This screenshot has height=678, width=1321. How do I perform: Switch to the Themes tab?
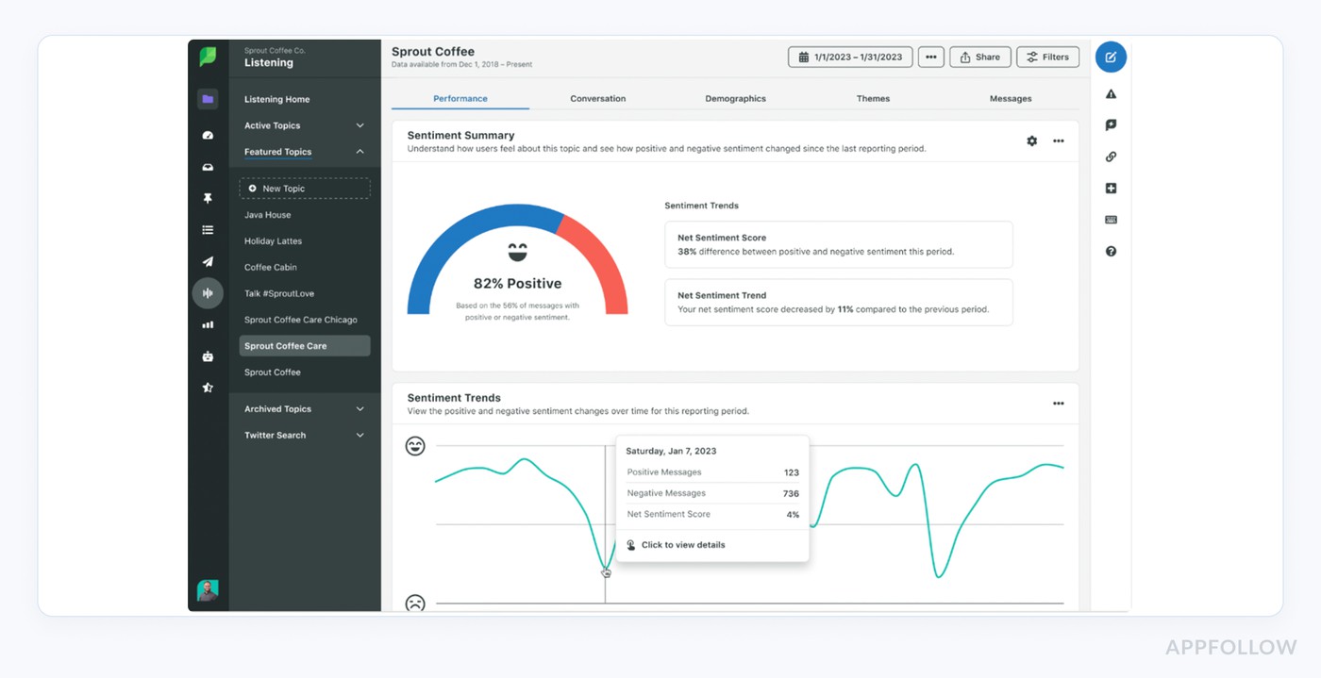point(873,98)
